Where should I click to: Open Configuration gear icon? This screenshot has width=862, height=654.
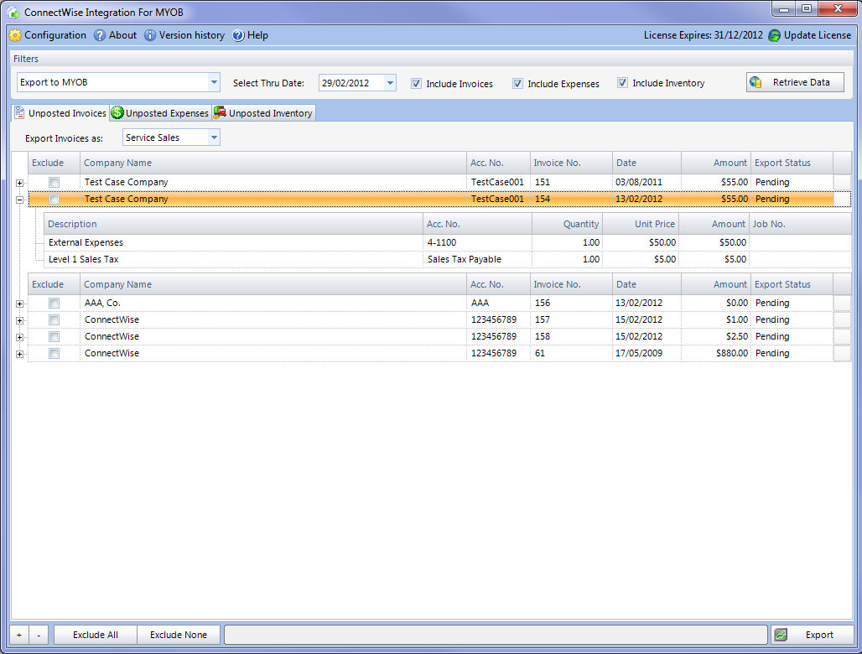pyautogui.click(x=15, y=35)
